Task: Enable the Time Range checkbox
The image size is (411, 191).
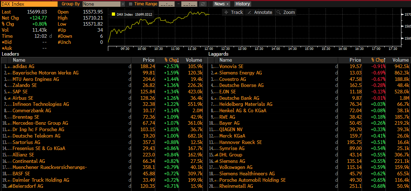Action: pos(131,4)
